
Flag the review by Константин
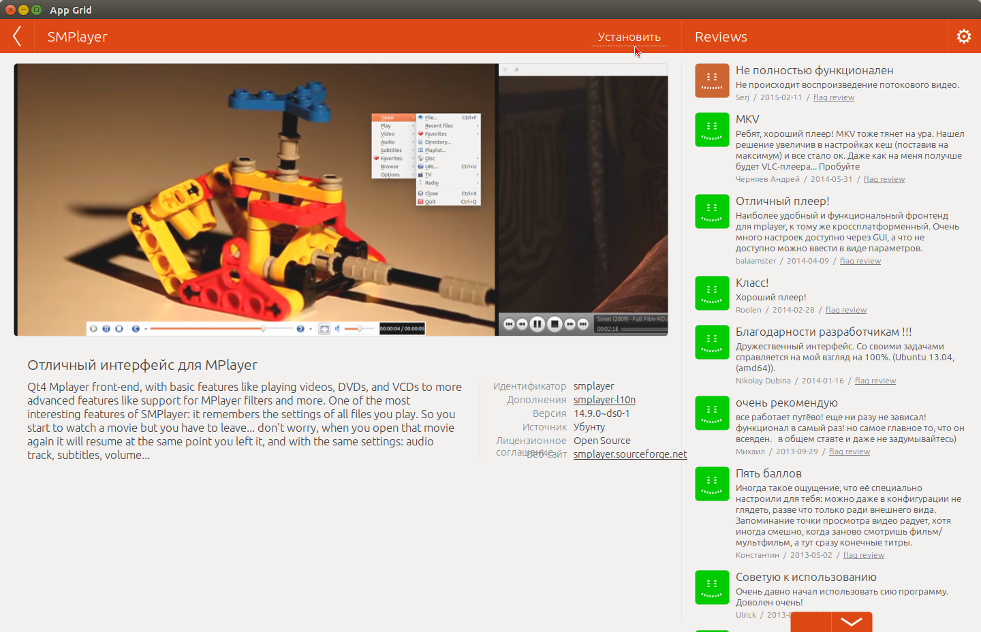point(863,555)
